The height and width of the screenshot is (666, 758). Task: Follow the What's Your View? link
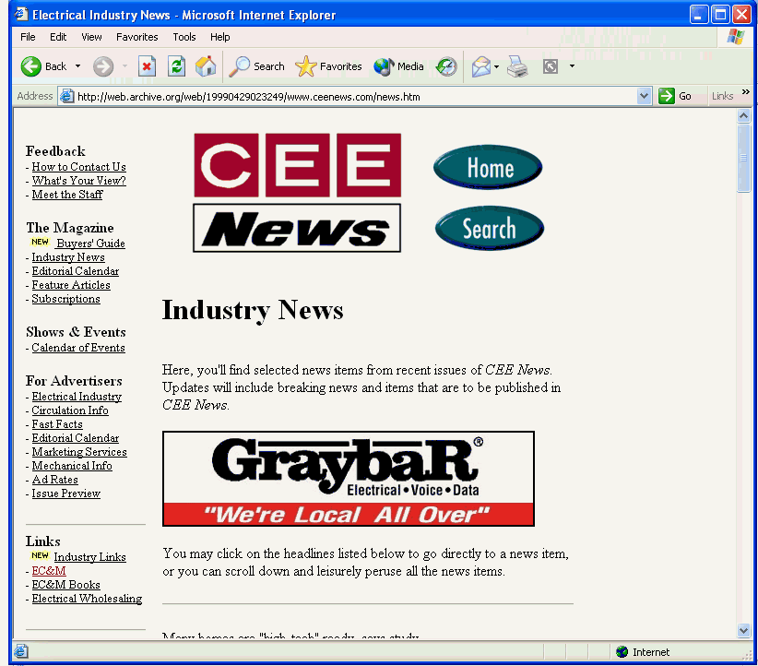tap(78, 181)
